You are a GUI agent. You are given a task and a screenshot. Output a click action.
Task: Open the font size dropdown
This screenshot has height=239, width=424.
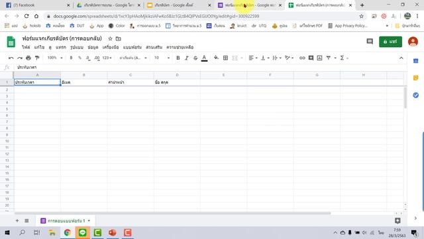pyautogui.click(x=162, y=58)
